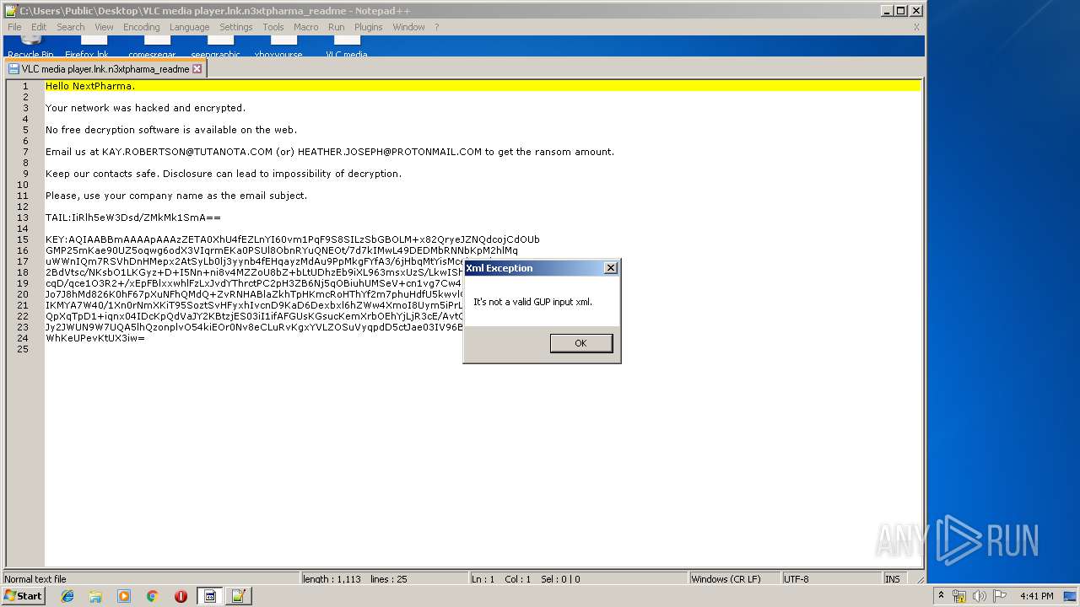Open Windows Explorer folder icon in taskbar
Screen dimensions: 1080x607
point(95,596)
